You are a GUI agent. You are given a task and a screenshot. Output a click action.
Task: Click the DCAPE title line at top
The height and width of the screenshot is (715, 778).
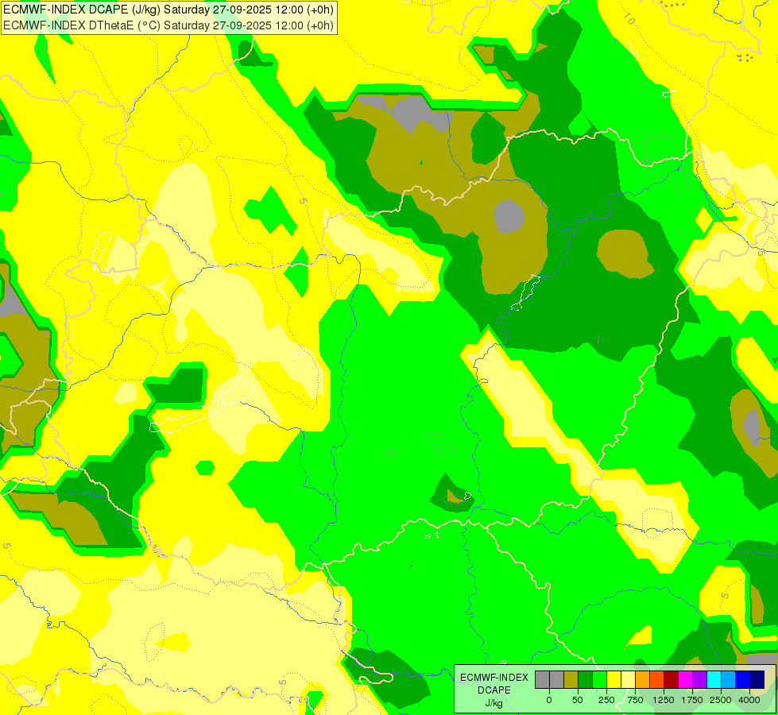168,10
